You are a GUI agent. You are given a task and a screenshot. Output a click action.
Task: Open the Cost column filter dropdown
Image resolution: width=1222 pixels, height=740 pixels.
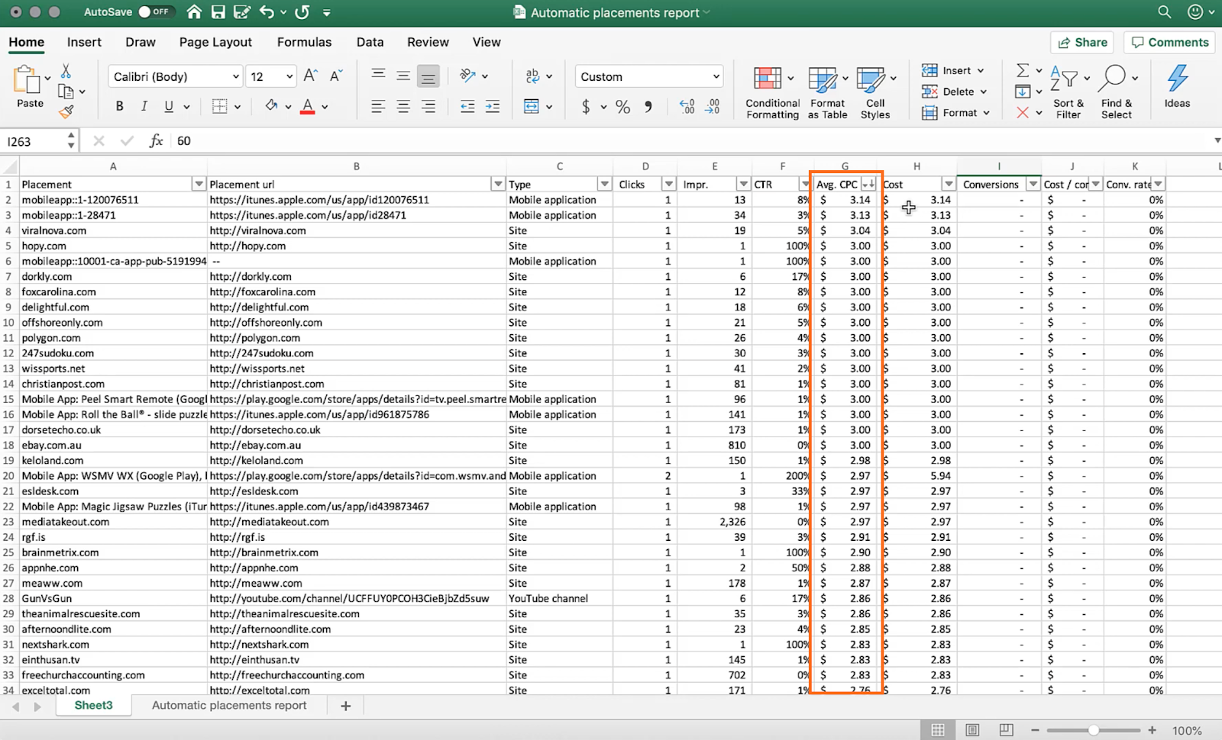(949, 184)
